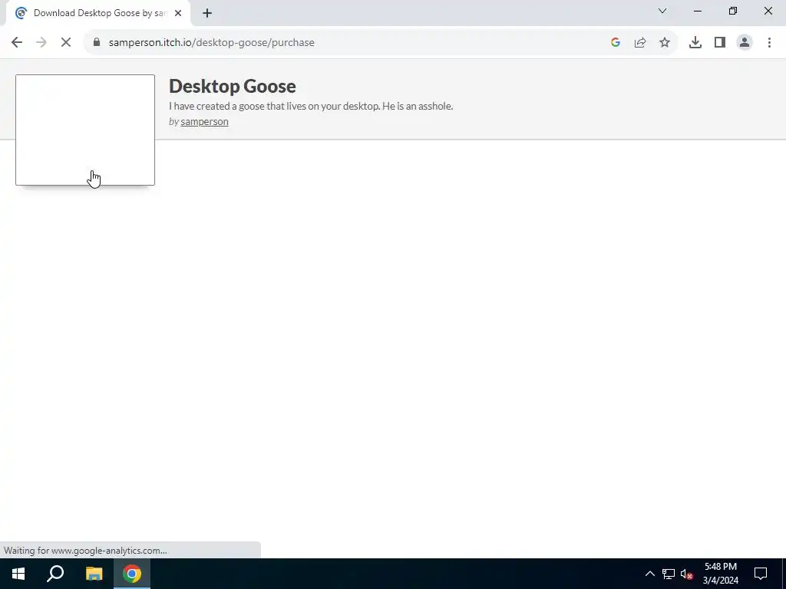Show hidden system tray icons
The width and height of the screenshot is (786, 589).
coord(649,574)
